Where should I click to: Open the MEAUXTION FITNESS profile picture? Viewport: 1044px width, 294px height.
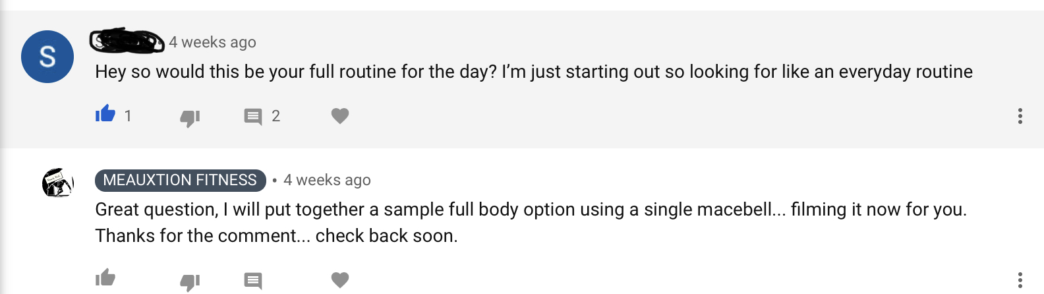click(x=58, y=183)
